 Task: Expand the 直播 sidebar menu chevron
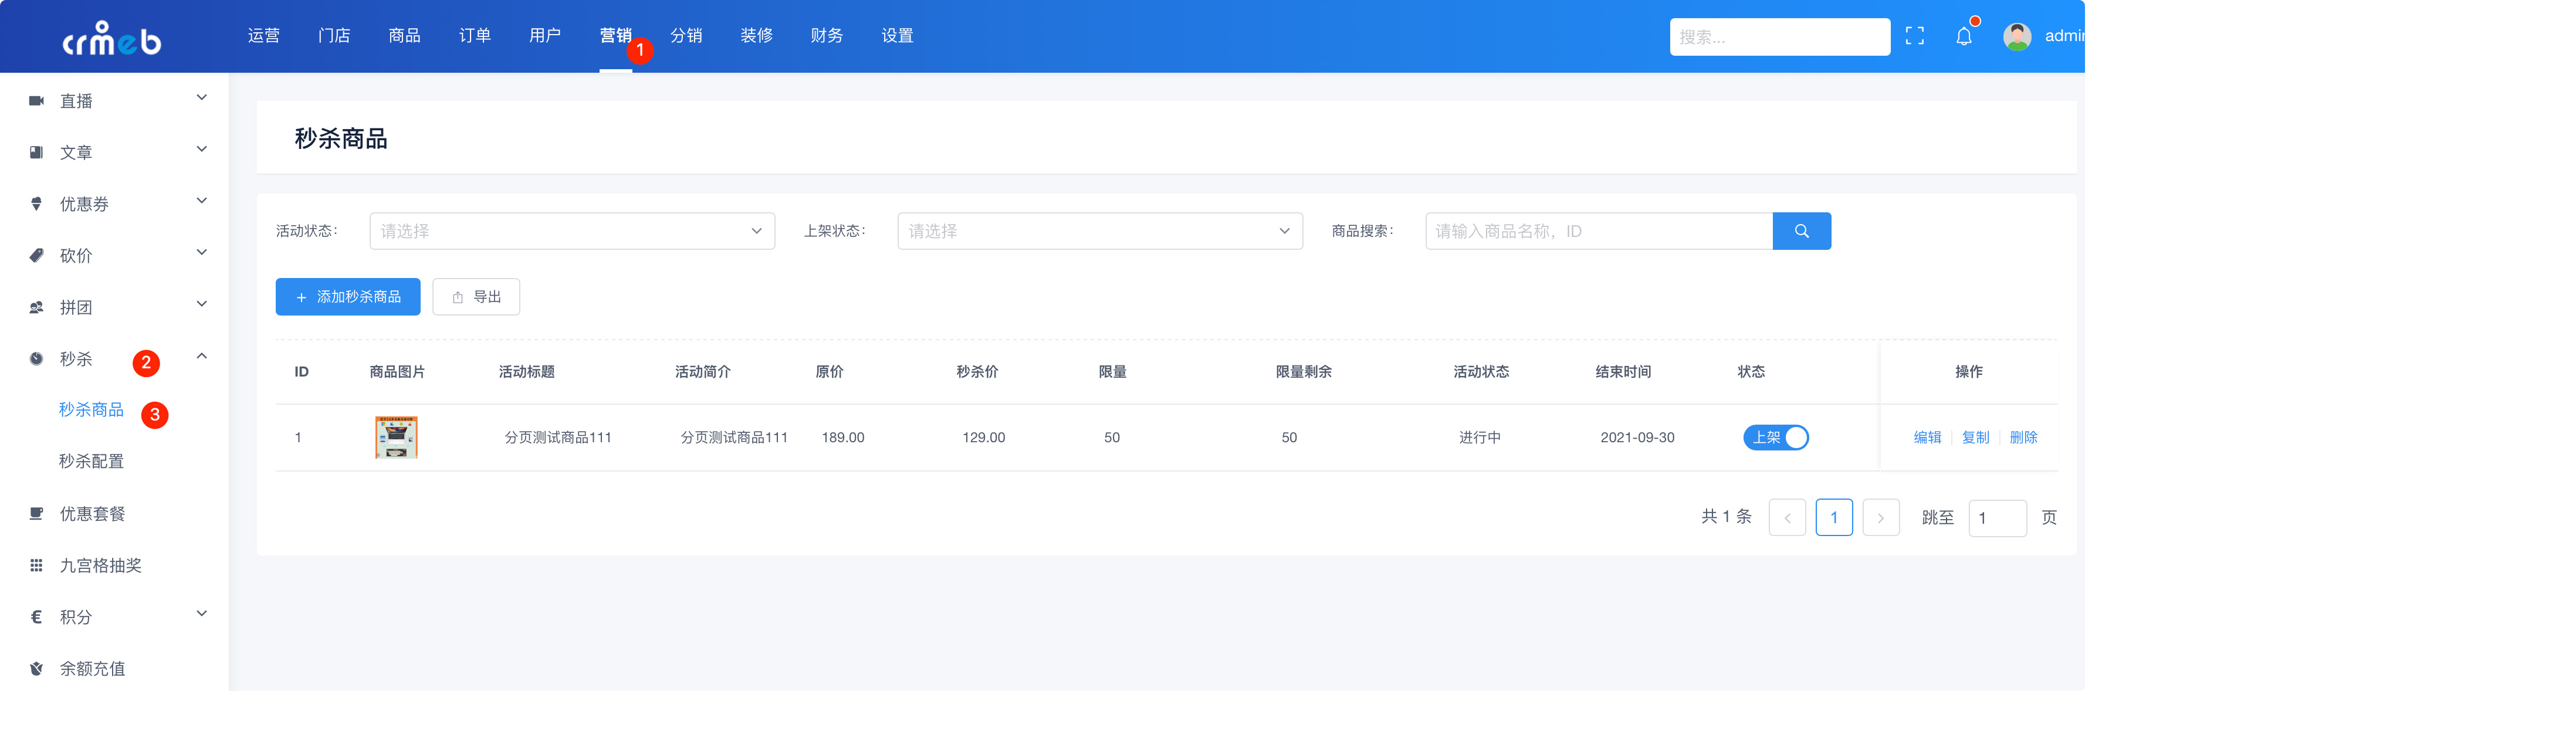pyautogui.click(x=202, y=98)
